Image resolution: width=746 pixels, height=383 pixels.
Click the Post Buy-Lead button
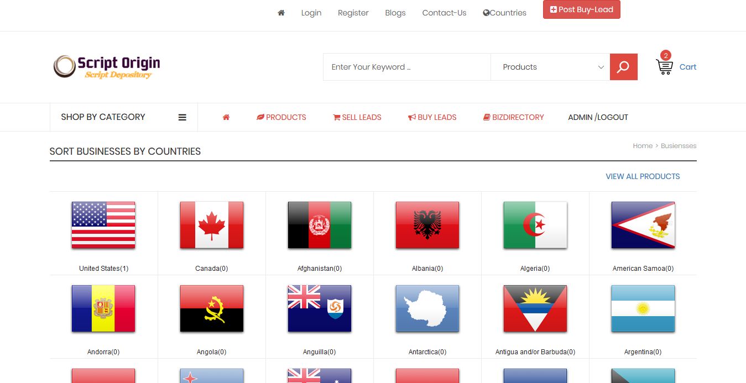coord(582,9)
